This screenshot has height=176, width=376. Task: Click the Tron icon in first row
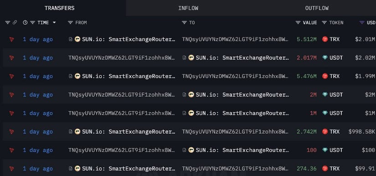click(11, 39)
